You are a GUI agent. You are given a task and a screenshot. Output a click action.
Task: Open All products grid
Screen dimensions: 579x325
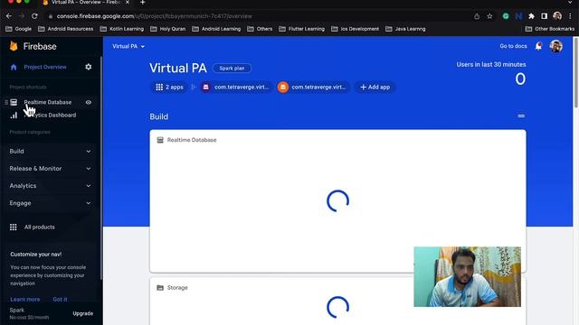point(33,227)
